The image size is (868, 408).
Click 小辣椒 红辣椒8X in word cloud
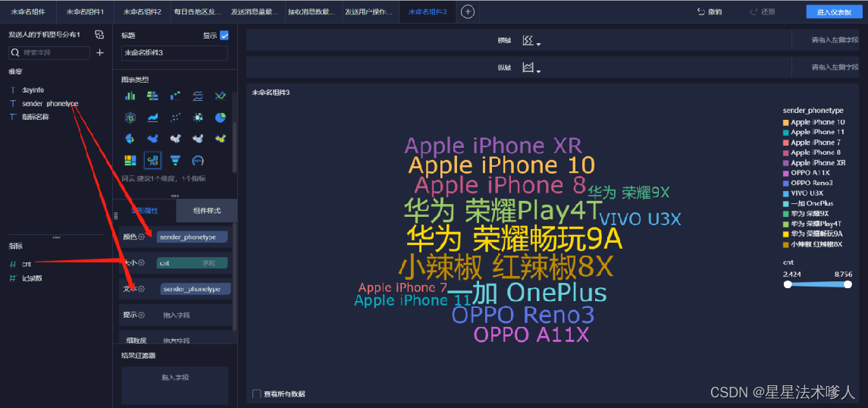coord(506,267)
